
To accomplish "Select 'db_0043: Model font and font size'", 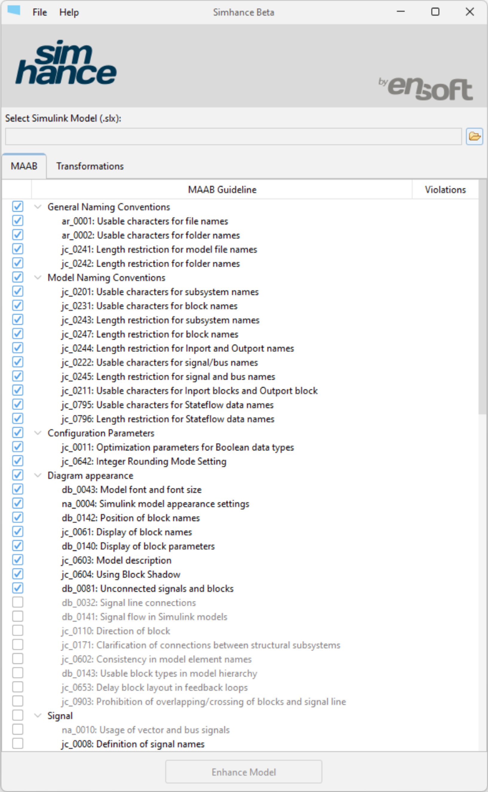I will [132, 490].
